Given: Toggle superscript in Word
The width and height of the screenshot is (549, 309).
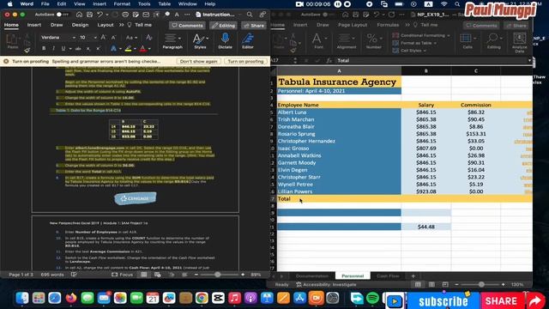Looking at the screenshot, I should pos(98,48).
